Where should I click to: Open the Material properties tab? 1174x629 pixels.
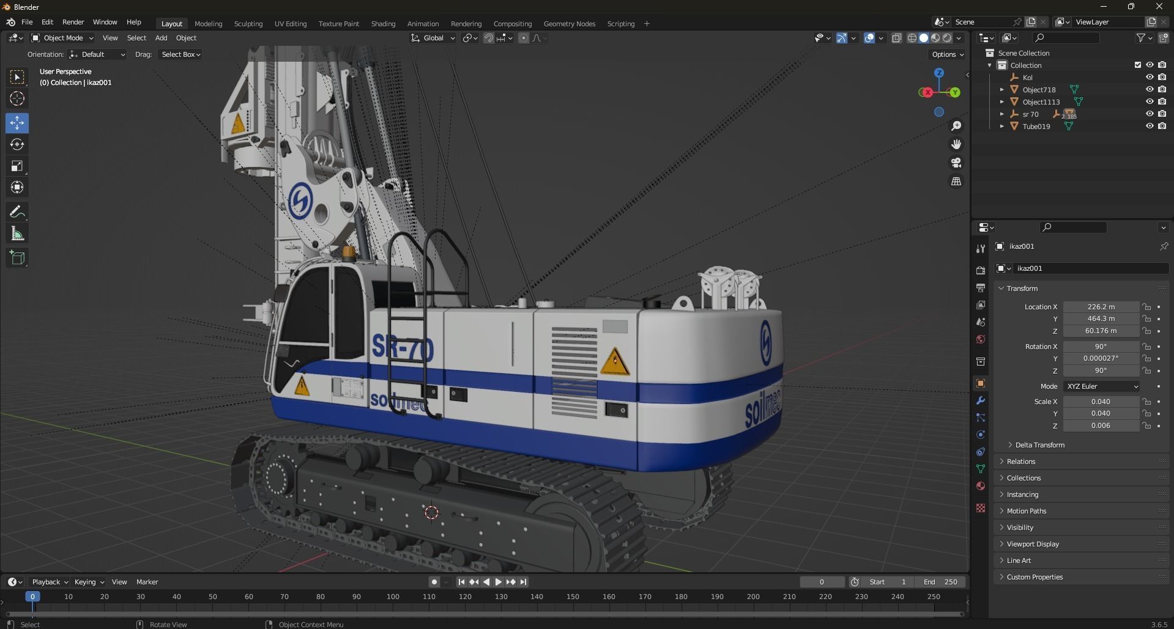[x=981, y=486]
